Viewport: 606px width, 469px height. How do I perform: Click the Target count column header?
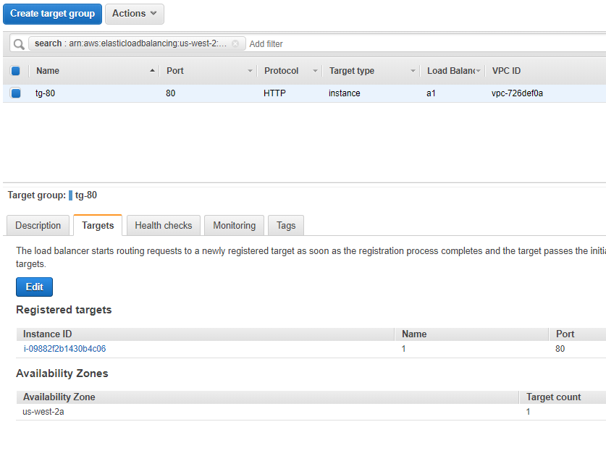coord(553,397)
